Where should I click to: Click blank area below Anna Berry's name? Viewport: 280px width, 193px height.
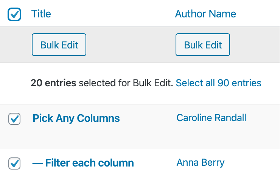[x=201, y=181]
